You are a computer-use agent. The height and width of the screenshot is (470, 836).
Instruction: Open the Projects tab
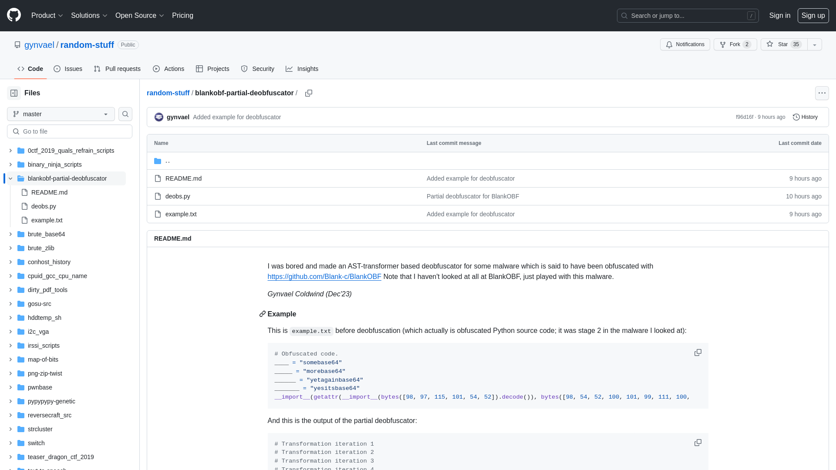pos(212,69)
